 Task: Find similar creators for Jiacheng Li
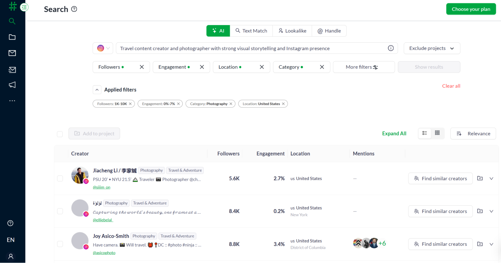[440, 178]
